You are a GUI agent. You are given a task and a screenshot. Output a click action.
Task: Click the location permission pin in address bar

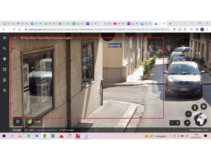tap(174, 29)
